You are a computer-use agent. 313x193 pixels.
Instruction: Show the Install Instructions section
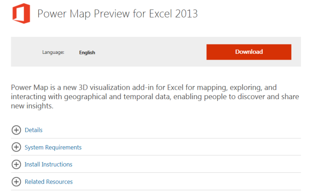[48, 165]
